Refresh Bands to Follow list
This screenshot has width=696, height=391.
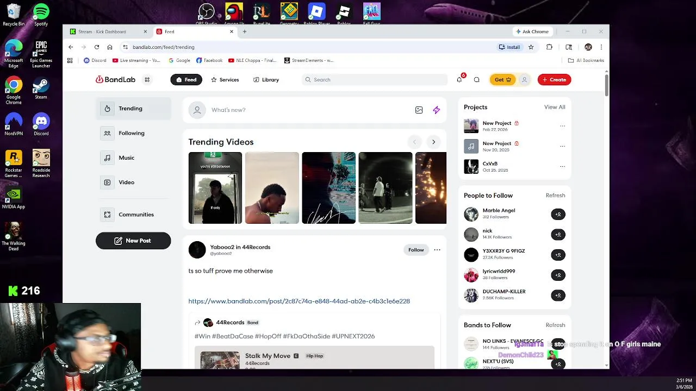pyautogui.click(x=555, y=325)
